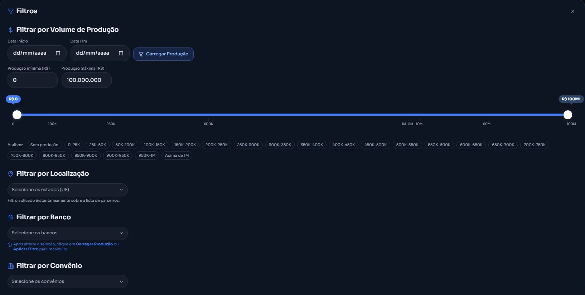Select the 25K-50K shortcut chip
This screenshot has height=295, width=585.
click(x=97, y=145)
